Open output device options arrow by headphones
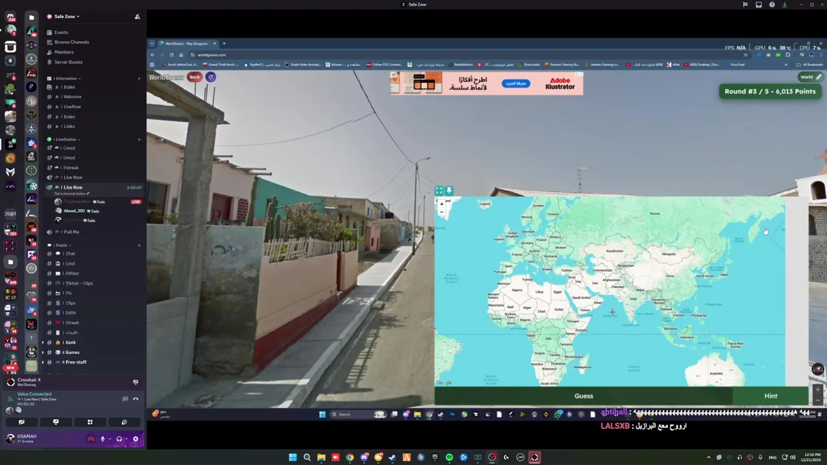This screenshot has height=465, width=827. pos(126,439)
